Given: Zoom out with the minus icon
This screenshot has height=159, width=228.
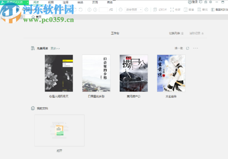Looking at the screenshot, I should point(121,9).
